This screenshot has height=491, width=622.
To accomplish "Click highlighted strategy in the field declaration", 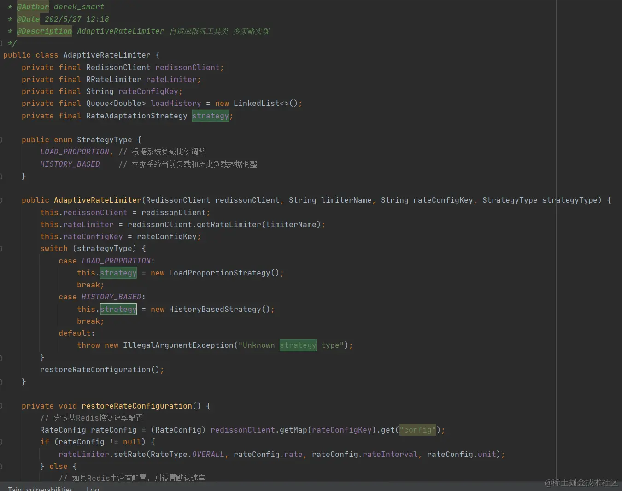I will [x=211, y=116].
